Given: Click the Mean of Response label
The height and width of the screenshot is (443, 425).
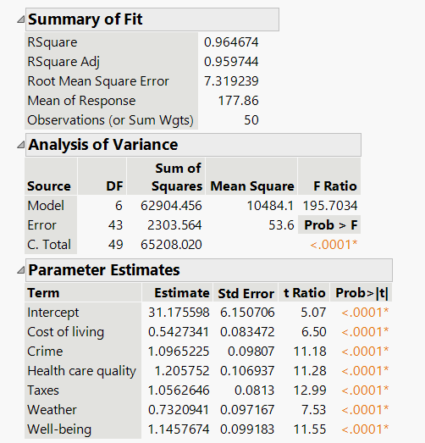Looking at the screenshot, I should pyautogui.click(x=81, y=101).
